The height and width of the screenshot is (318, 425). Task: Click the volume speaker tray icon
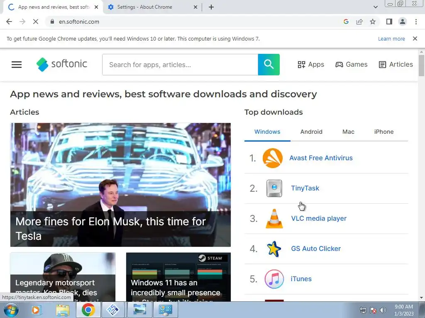[x=383, y=310]
